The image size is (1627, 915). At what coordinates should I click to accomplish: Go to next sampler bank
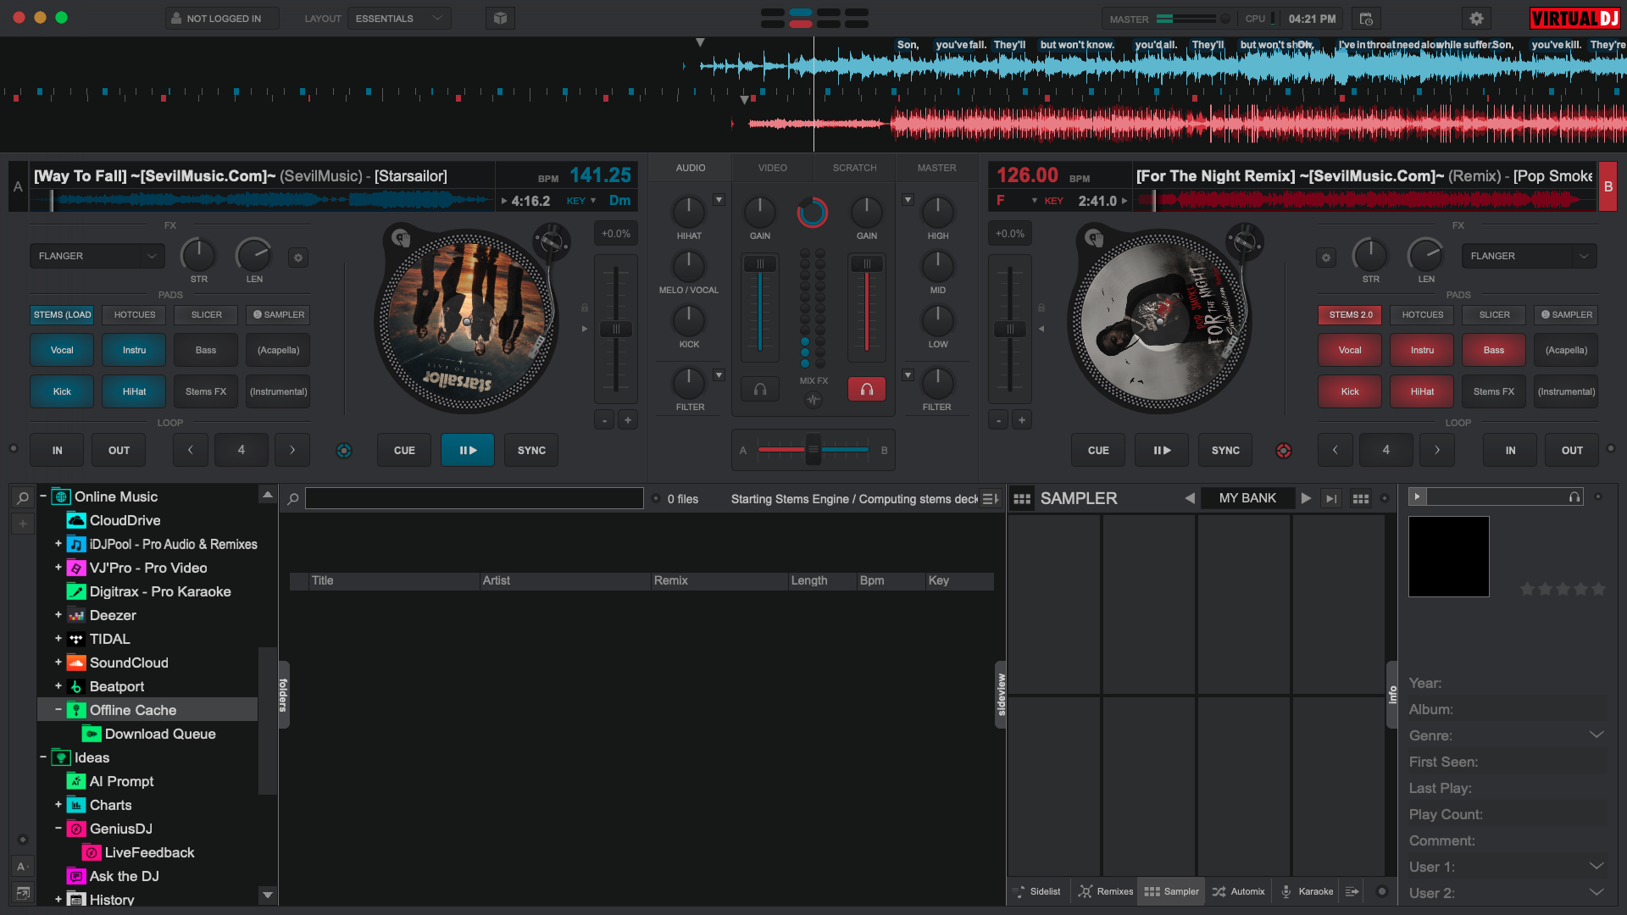pyautogui.click(x=1306, y=498)
